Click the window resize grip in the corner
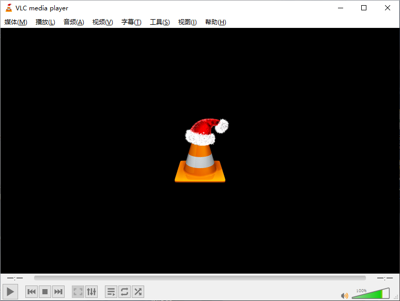This screenshot has height=301, width=400. point(396,297)
